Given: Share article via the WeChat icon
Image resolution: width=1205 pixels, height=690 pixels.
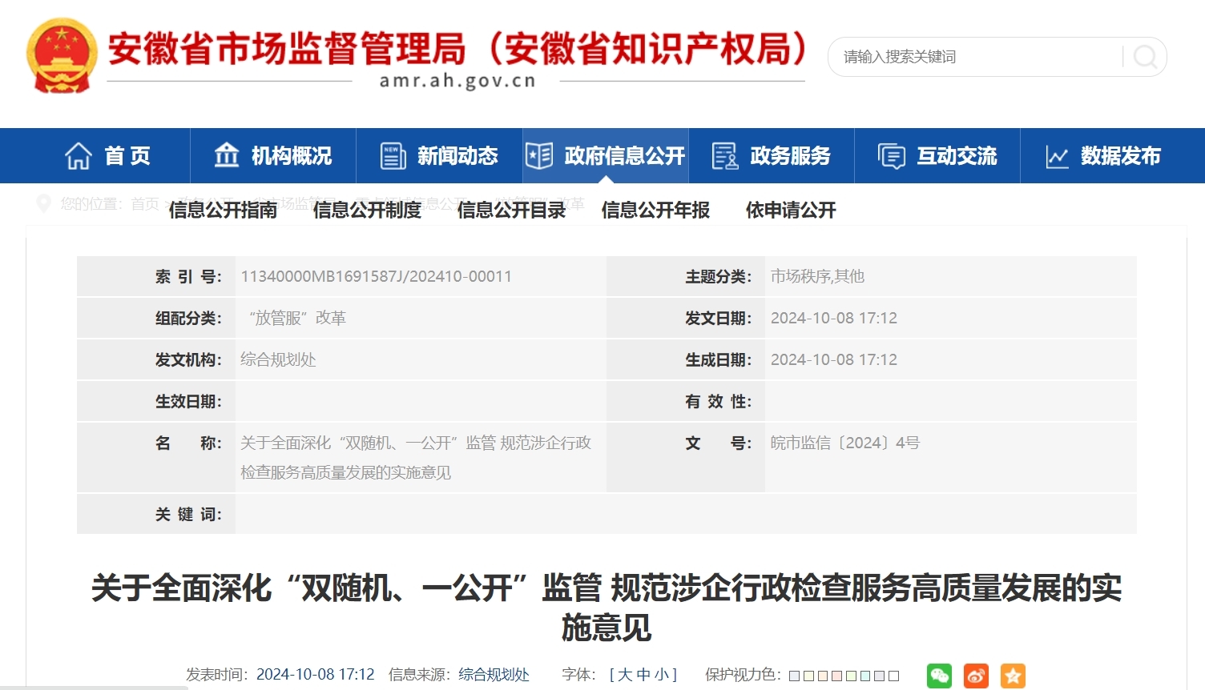Looking at the screenshot, I should click(x=939, y=676).
